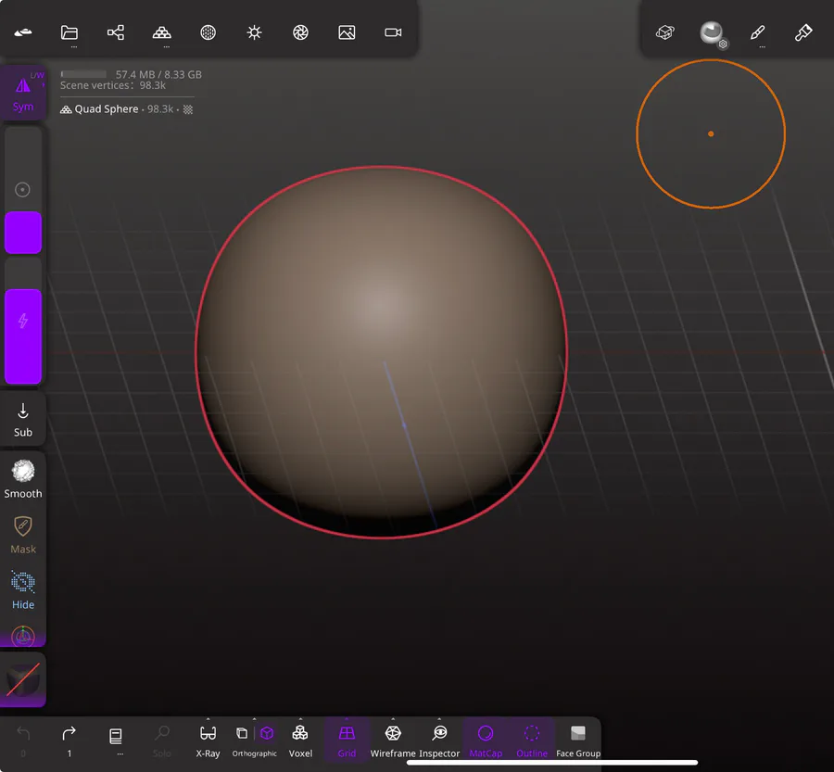Open the brush alpha thumbnail

[x=23, y=680]
